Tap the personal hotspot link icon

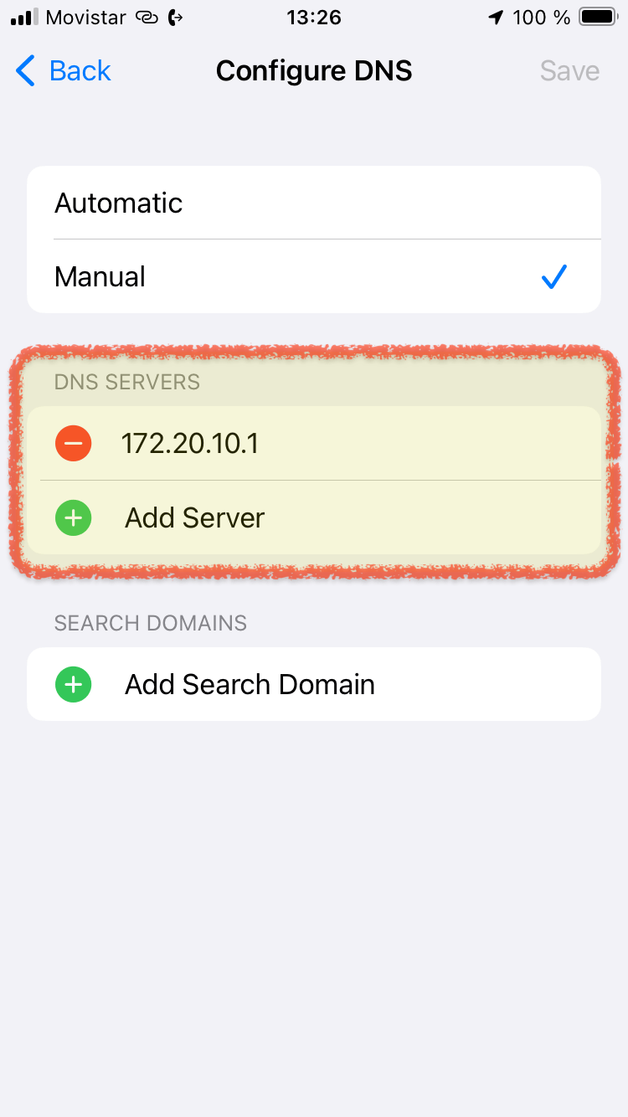(147, 18)
